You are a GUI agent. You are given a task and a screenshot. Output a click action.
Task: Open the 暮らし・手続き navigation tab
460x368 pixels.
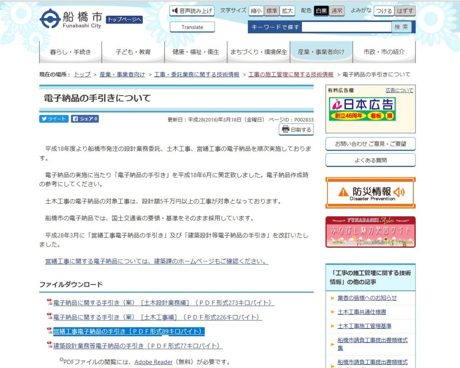[71, 52]
